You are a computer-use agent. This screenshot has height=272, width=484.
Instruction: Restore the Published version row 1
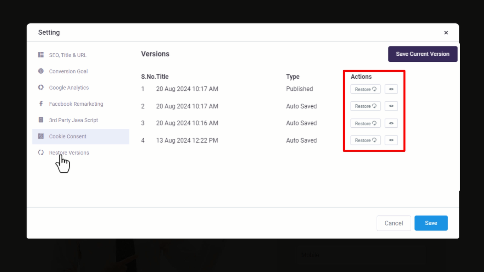[x=366, y=89]
